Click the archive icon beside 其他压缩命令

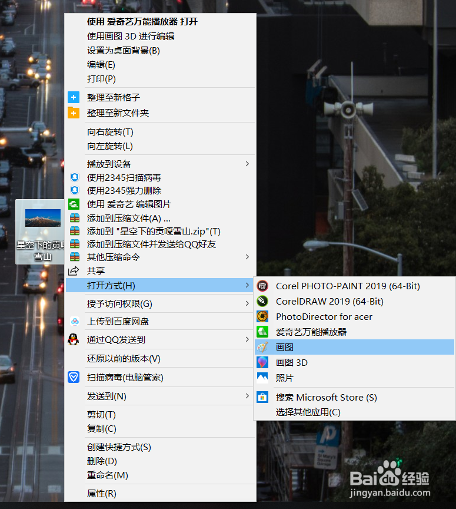pos(75,257)
